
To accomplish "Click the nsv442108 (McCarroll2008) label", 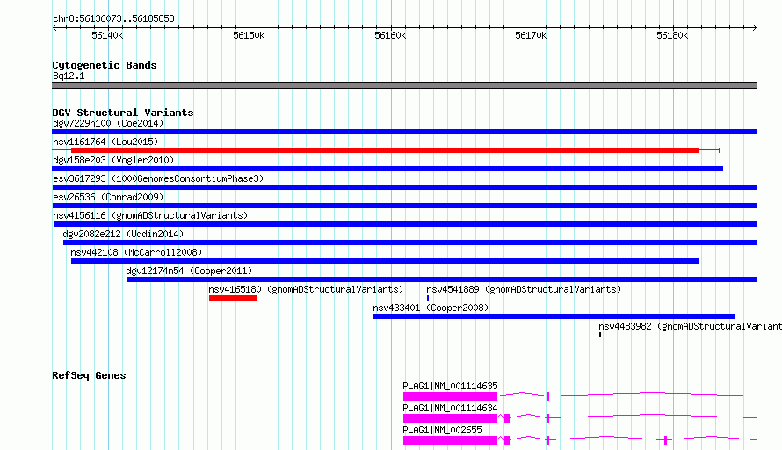I will (136, 252).
